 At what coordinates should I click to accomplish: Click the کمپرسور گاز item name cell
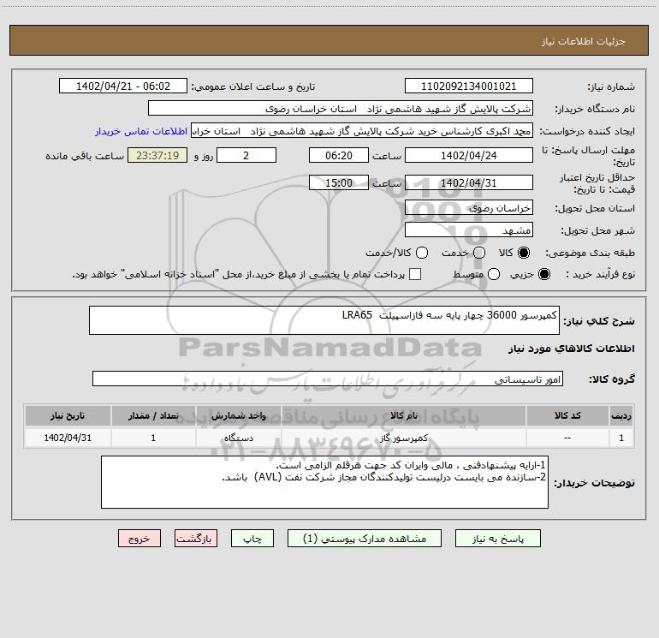404,438
